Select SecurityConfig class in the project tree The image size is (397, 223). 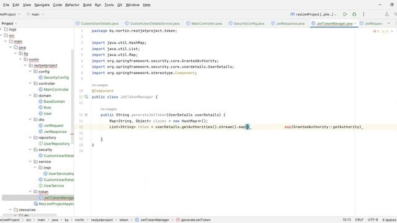(56, 77)
